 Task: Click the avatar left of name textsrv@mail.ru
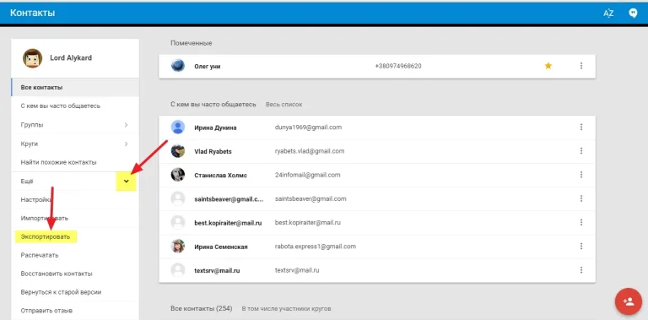pos(178,270)
